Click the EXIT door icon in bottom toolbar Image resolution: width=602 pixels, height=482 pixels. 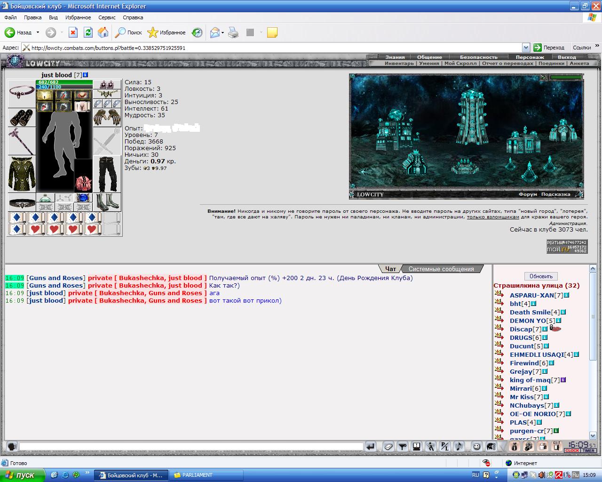557,446
